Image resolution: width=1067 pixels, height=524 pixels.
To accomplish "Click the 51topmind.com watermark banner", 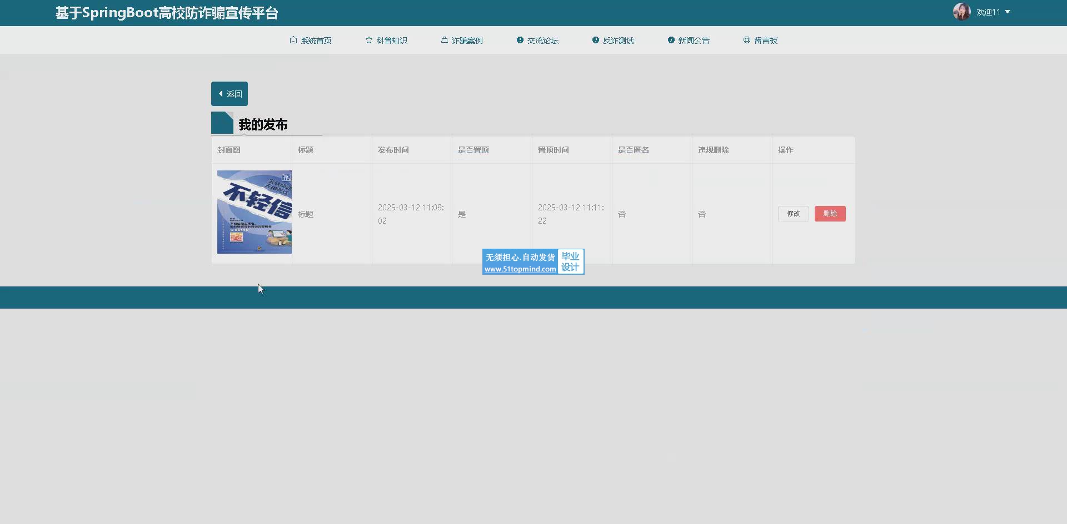I will pos(533,261).
